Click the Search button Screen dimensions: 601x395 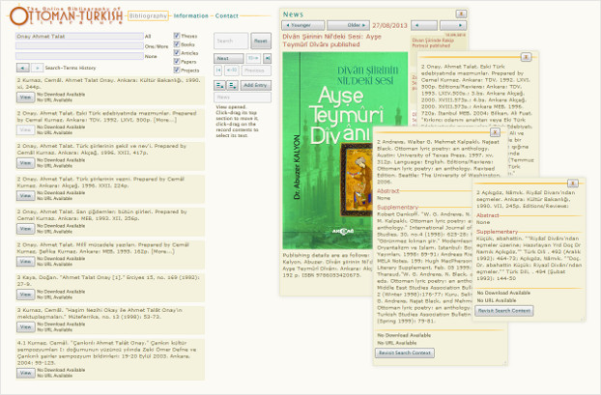click(231, 41)
